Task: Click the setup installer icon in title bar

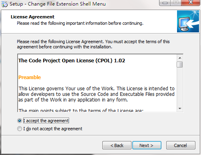Action: pyautogui.click(x=4, y=4)
